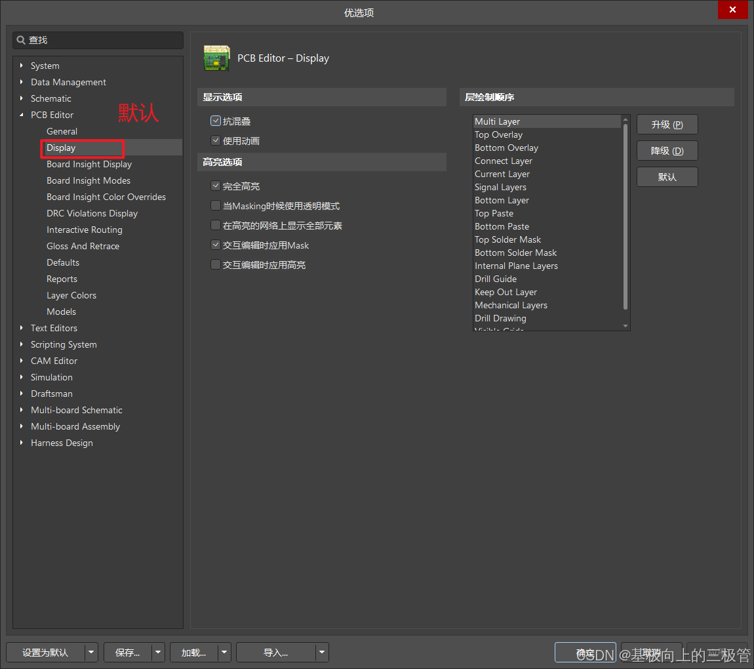Click layer list scroll-up arrow
Screen dimensions: 754x669
click(x=625, y=119)
